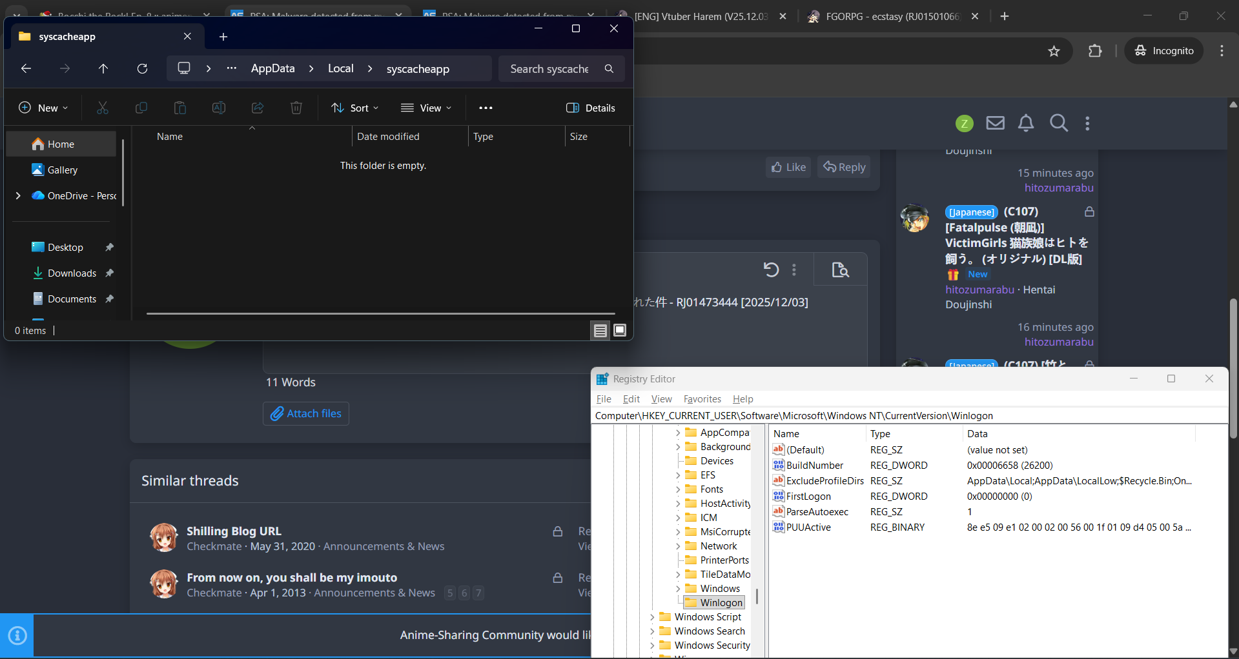Click the Back arrow in File Explorer

coord(26,68)
